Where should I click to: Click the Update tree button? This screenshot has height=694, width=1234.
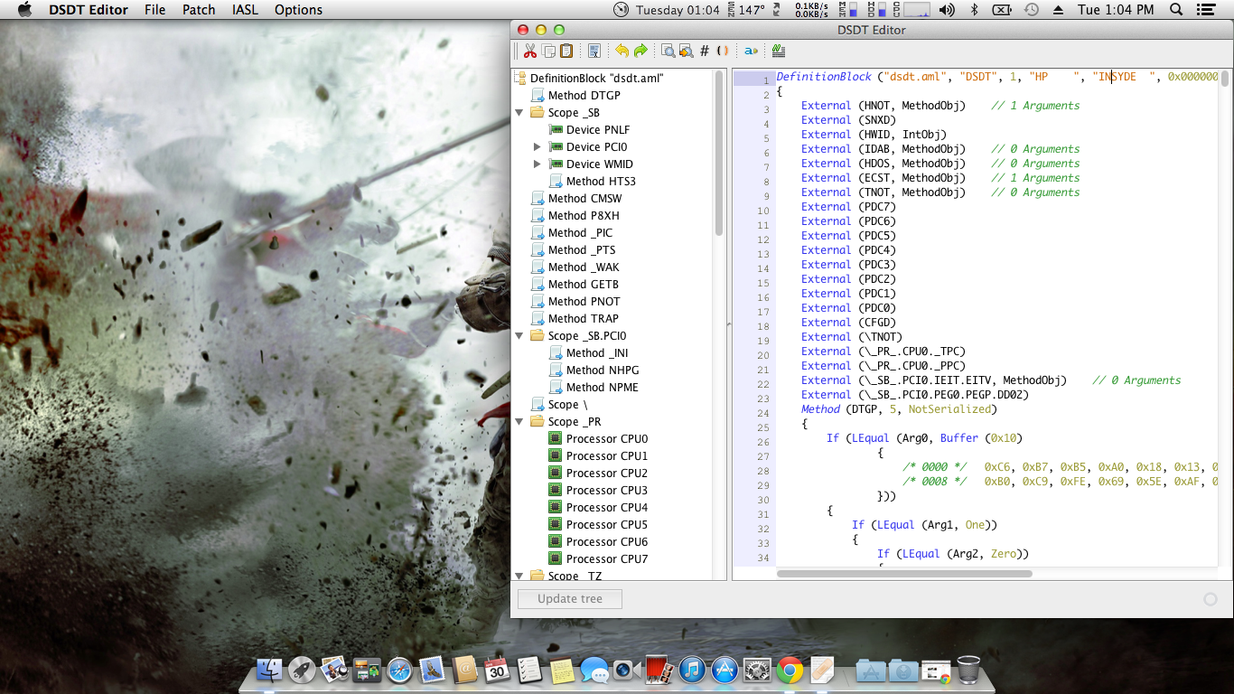tap(570, 598)
